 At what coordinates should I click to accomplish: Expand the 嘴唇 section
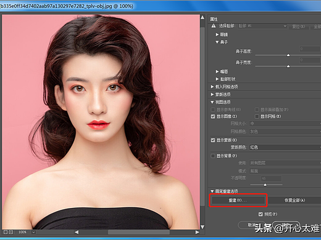click(x=217, y=71)
